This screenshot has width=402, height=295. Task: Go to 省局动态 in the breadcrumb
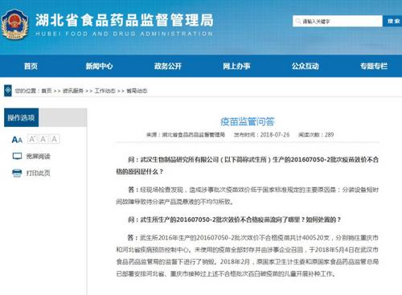click(x=137, y=91)
